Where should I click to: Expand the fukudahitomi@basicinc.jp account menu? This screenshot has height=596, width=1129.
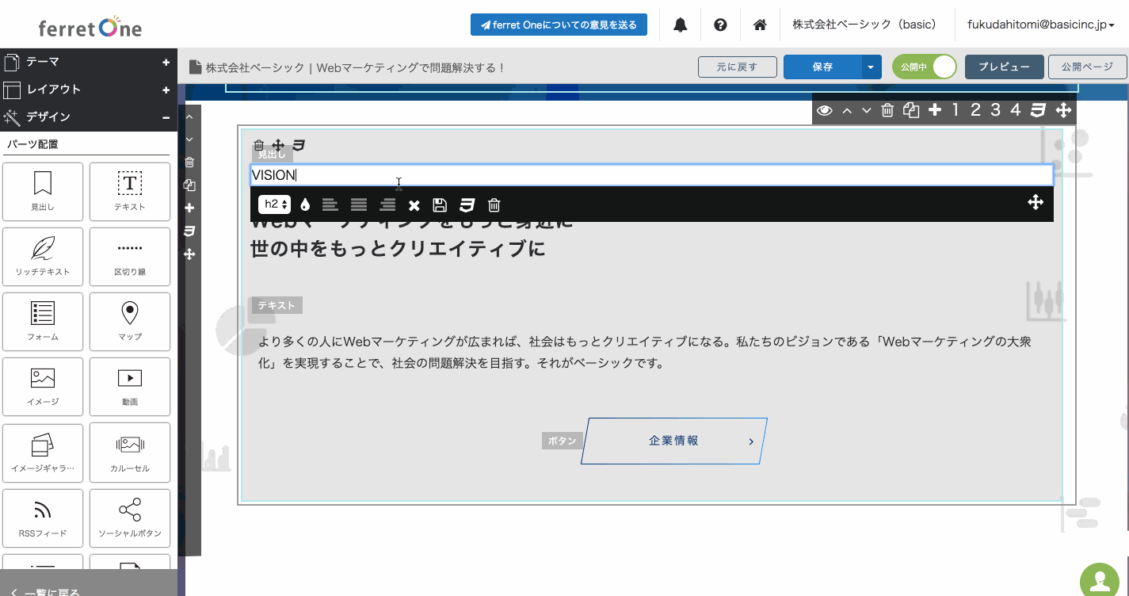[x=1041, y=25]
